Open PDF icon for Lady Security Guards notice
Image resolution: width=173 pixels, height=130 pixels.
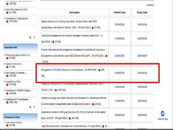[103, 126]
